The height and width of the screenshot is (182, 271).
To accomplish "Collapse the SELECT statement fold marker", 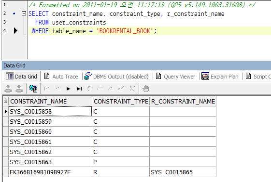I will click(x=24, y=13).
